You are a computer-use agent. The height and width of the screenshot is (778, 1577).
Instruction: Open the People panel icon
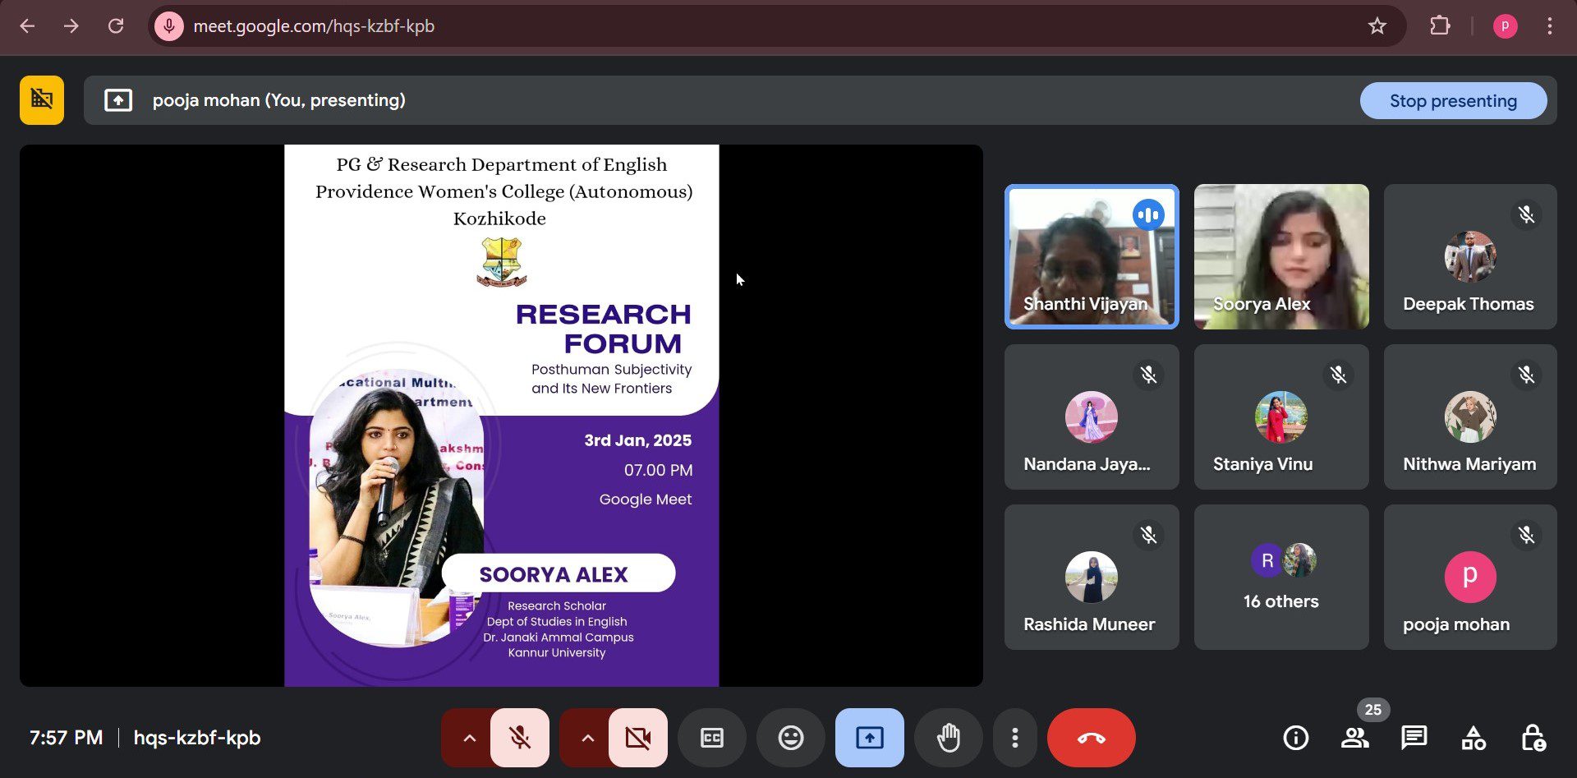click(x=1354, y=738)
